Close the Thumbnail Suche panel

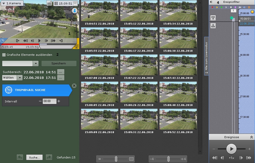74,86
